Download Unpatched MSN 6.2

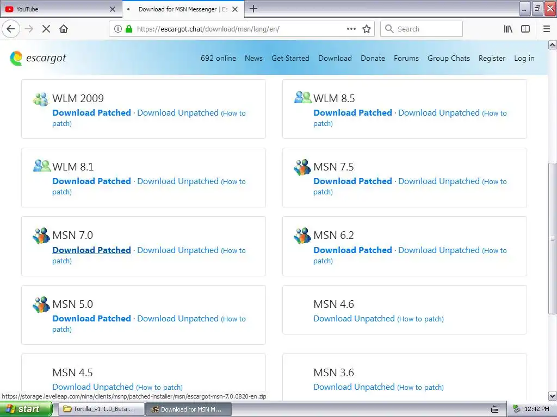pos(439,250)
